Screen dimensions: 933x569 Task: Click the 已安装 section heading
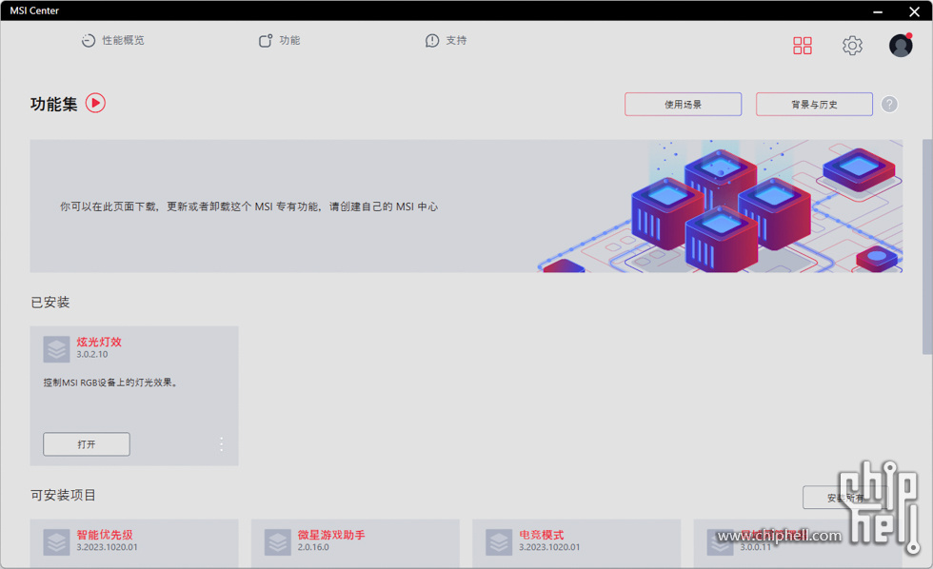pyautogui.click(x=50, y=302)
